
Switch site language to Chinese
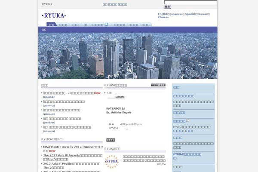[163, 17]
